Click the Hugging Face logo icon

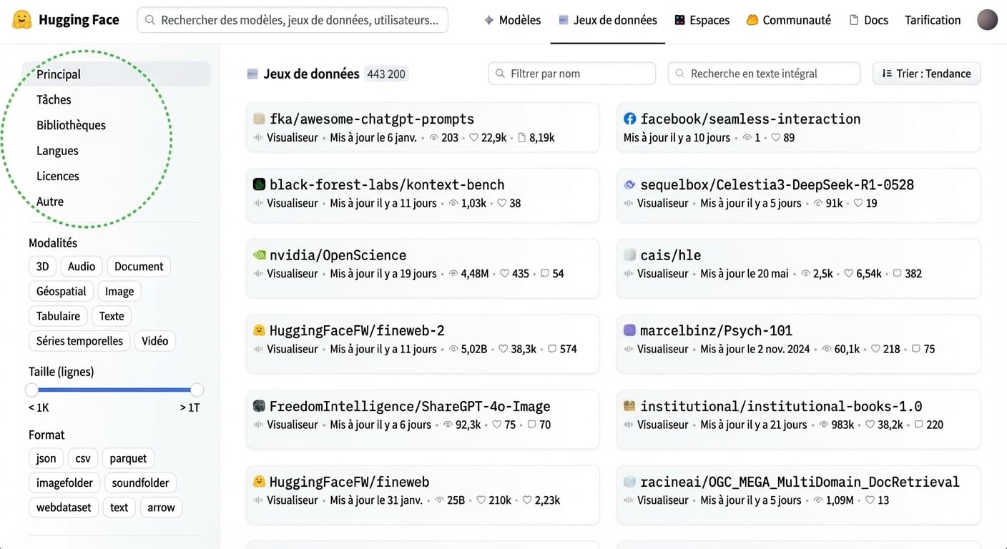point(22,20)
